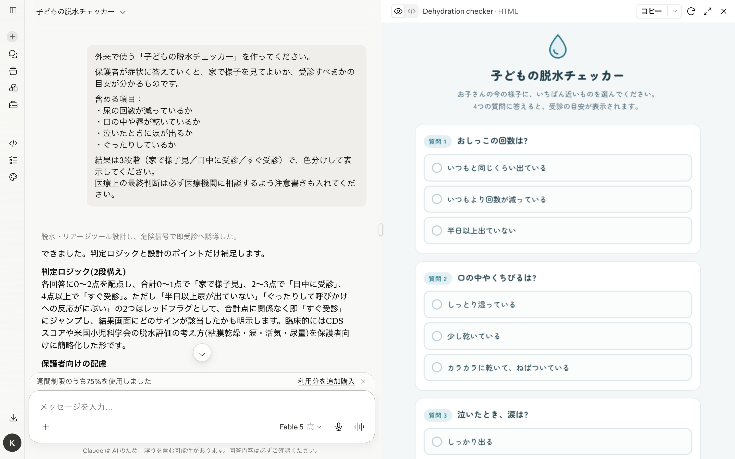Open the code icon in left sidebar

pos(13,143)
